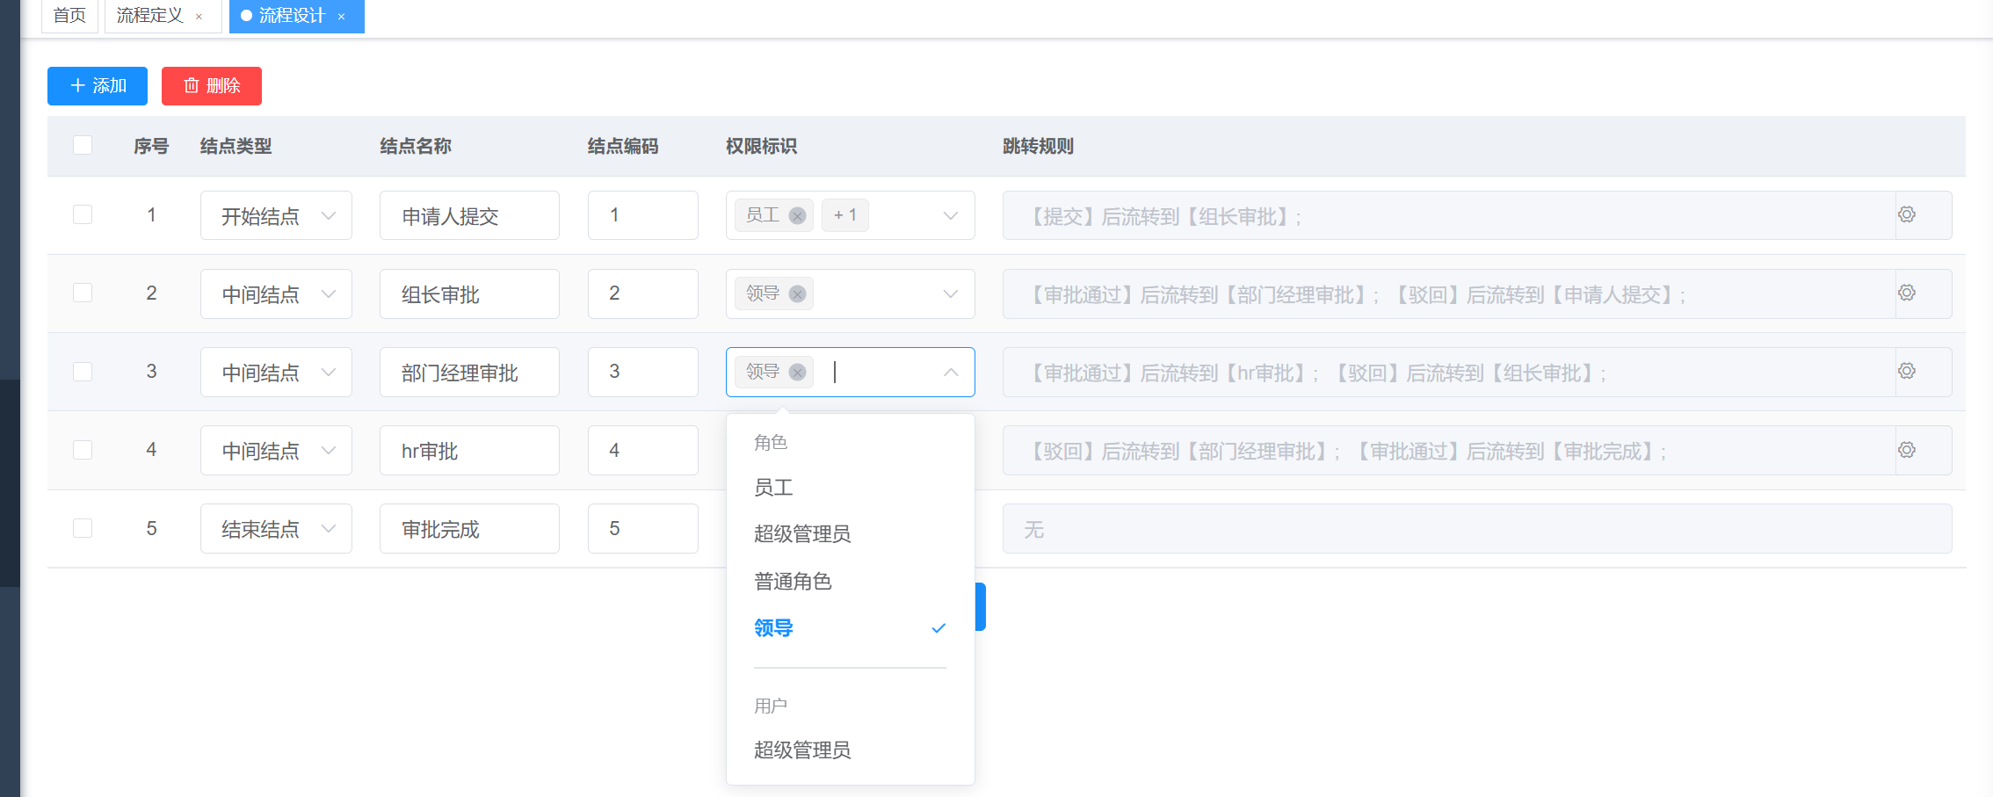
Task: Switch to the 首页 tab
Action: click(x=69, y=16)
